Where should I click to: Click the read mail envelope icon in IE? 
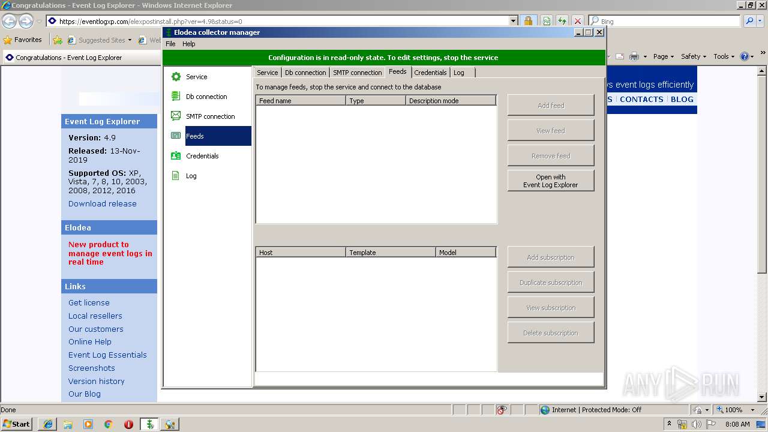click(x=619, y=56)
